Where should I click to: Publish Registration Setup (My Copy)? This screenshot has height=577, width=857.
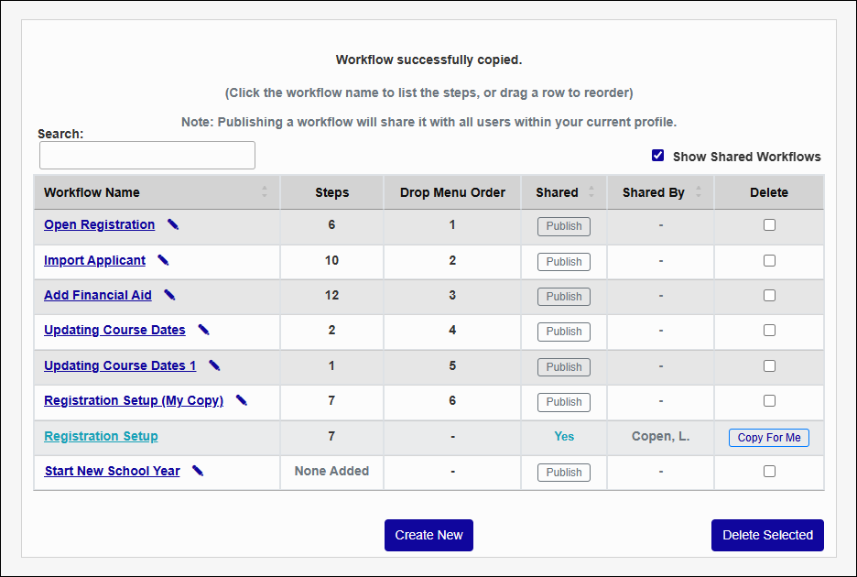(564, 402)
